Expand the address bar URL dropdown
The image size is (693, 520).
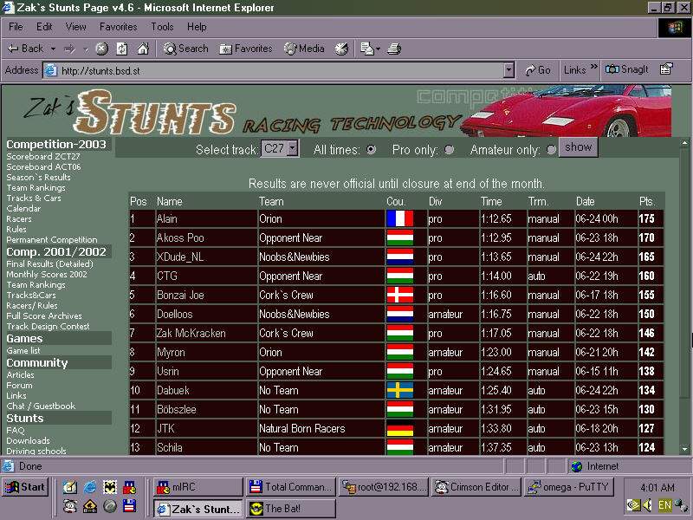coord(508,70)
